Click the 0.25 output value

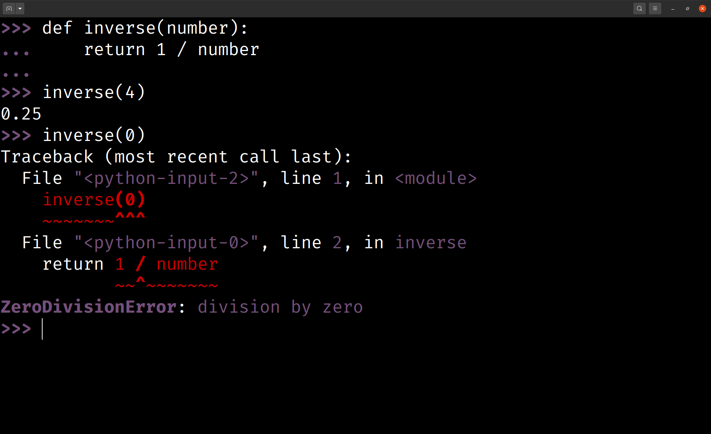coord(21,114)
